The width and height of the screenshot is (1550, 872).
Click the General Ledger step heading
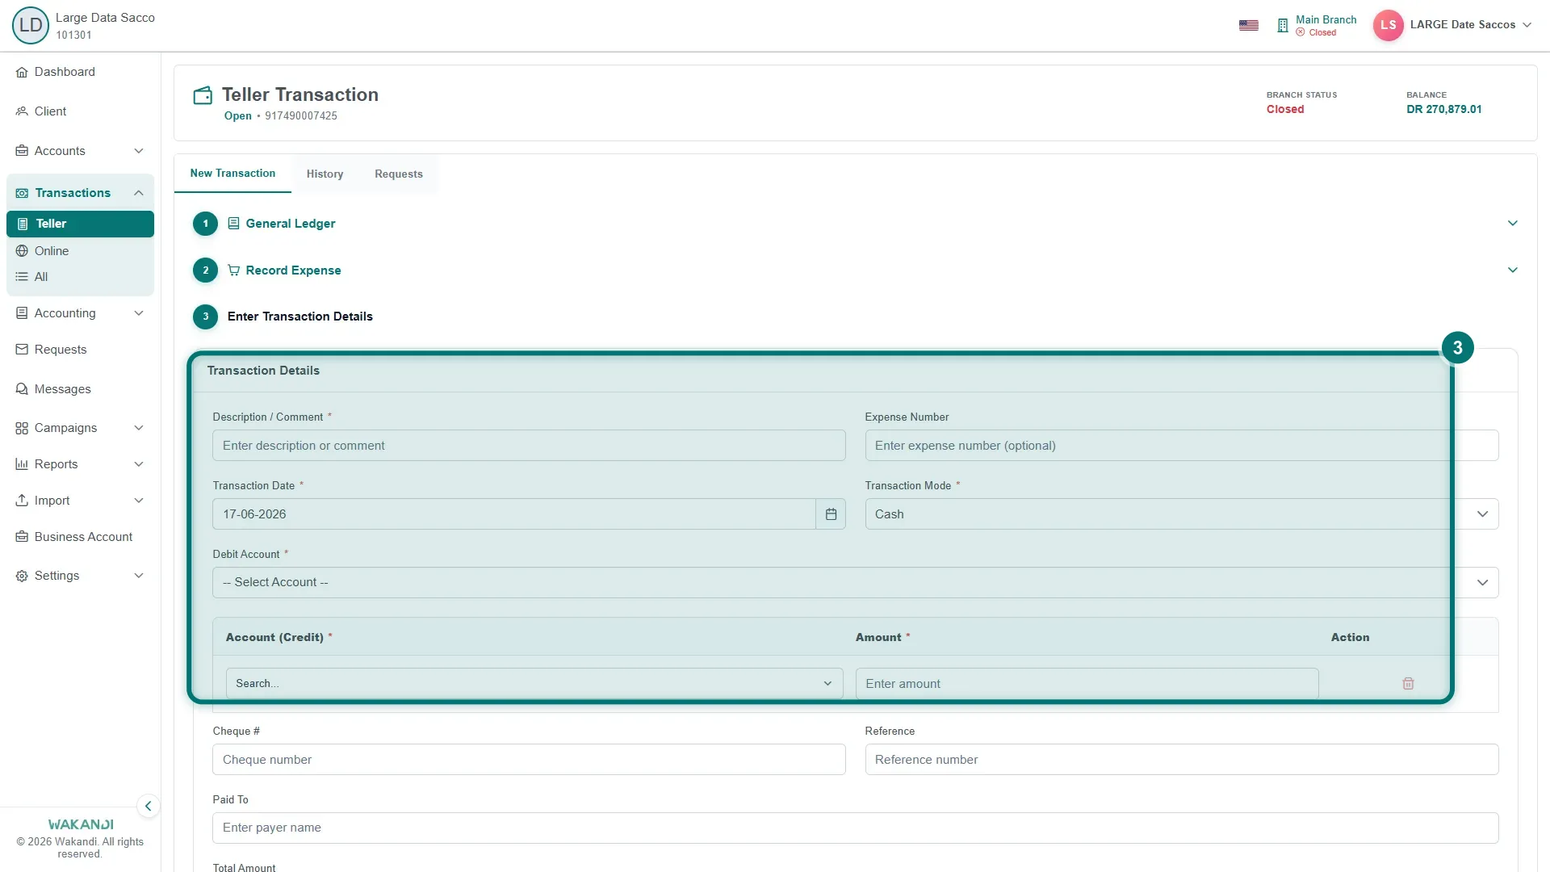[x=290, y=224]
